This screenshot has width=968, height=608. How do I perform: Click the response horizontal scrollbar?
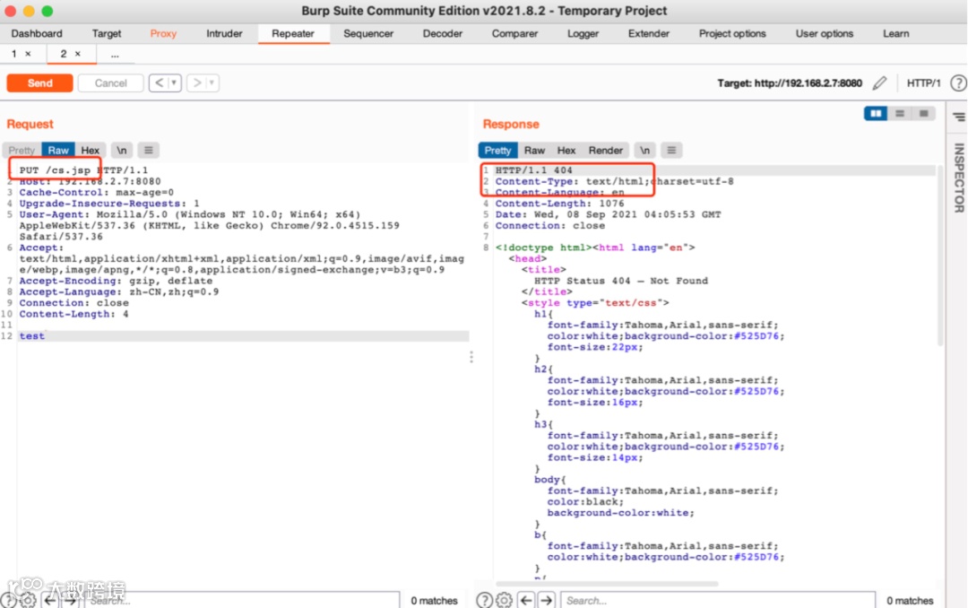pyautogui.click(x=607, y=583)
